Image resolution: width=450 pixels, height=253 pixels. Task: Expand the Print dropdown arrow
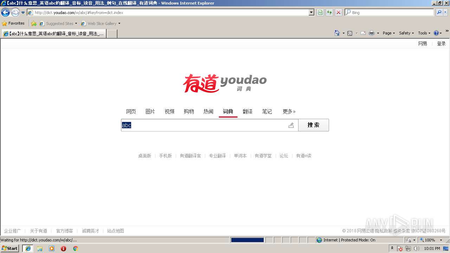(x=378, y=33)
